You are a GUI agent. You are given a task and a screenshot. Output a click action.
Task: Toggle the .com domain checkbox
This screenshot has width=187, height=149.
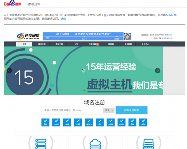[56, 122]
